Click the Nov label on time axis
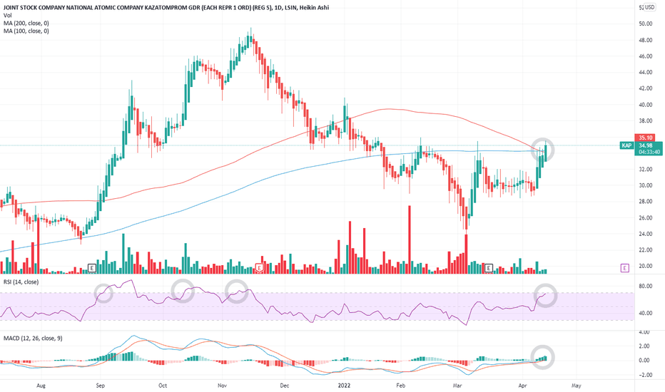This screenshot has height=392, width=665. 222,386
